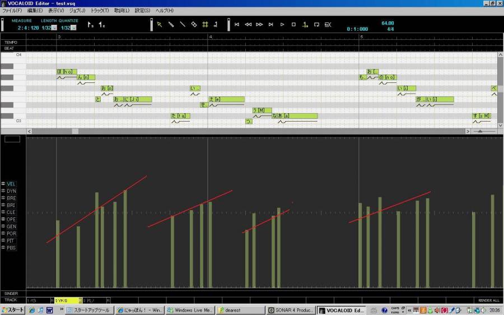Click the end marker flag icon

coord(101,25)
